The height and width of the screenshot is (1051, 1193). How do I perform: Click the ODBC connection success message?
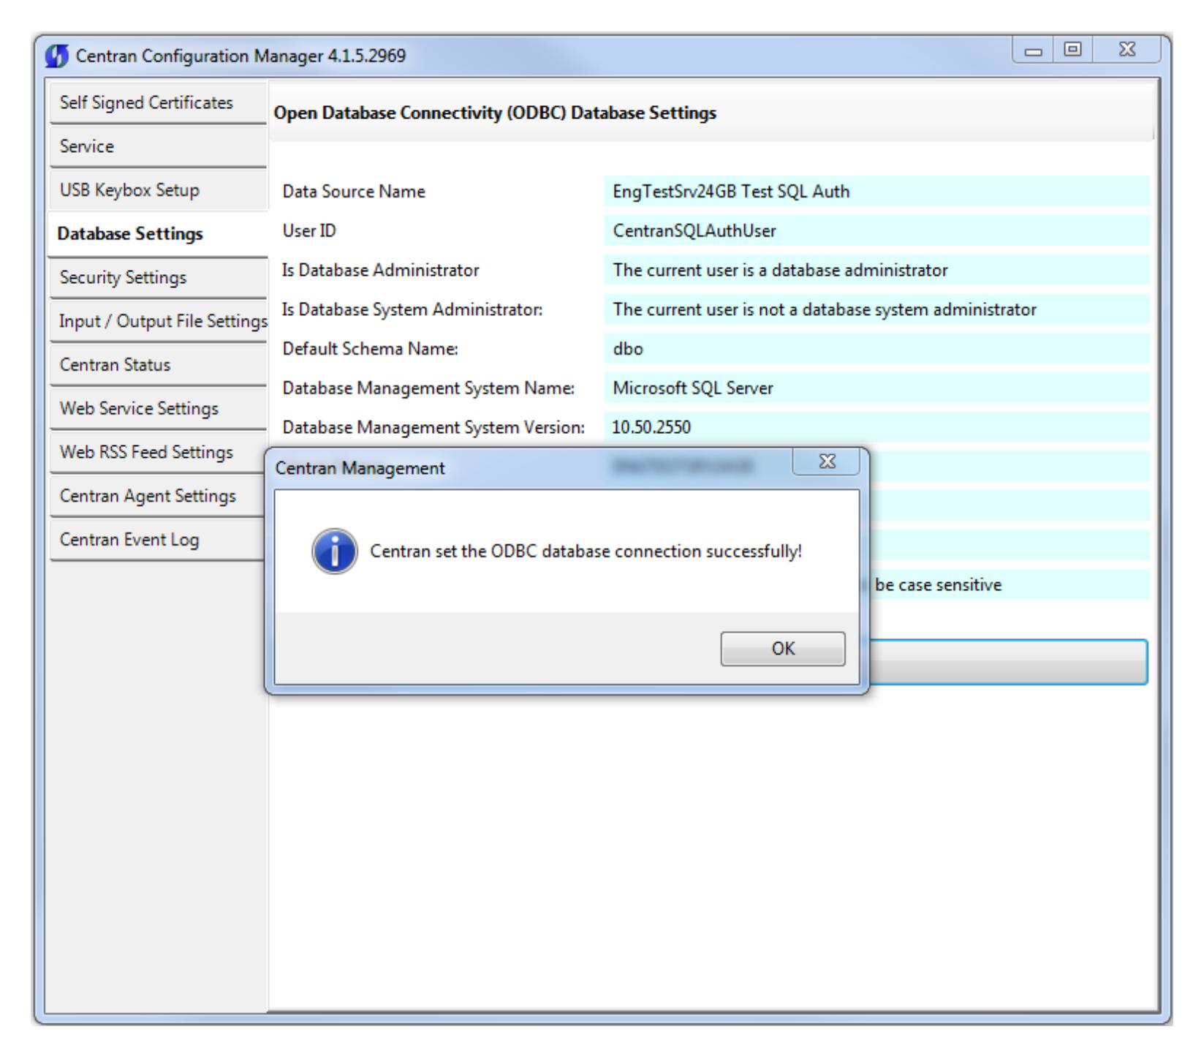tap(586, 551)
